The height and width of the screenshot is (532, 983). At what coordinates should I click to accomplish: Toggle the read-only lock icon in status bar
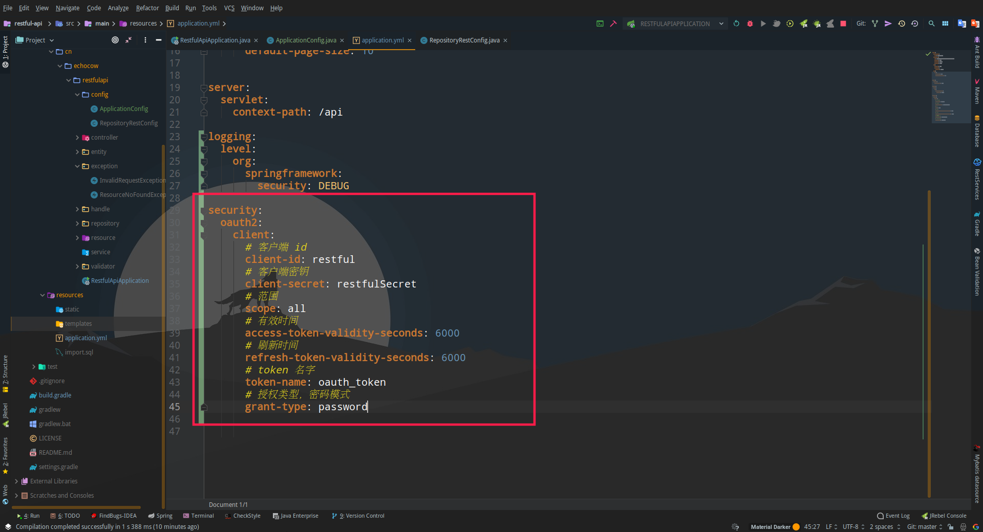[x=951, y=527]
